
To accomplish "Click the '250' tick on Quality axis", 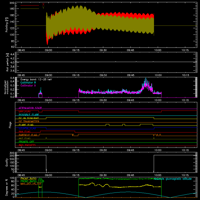I will click(x=12, y=156).
